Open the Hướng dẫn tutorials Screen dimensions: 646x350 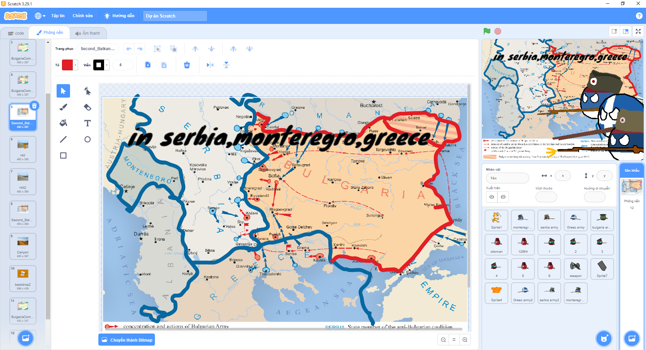pyautogui.click(x=120, y=16)
